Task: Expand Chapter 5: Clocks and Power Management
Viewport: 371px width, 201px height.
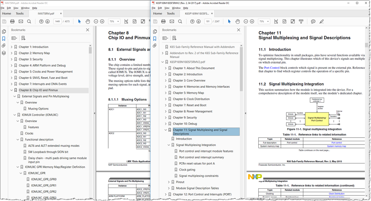Action: 12,72
